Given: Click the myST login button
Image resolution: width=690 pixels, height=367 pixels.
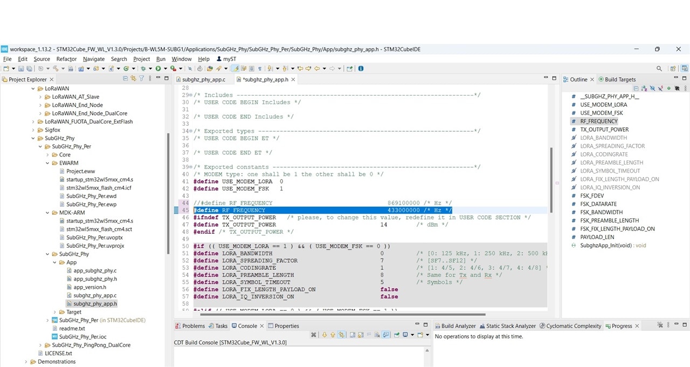Looking at the screenshot, I should (x=226, y=59).
